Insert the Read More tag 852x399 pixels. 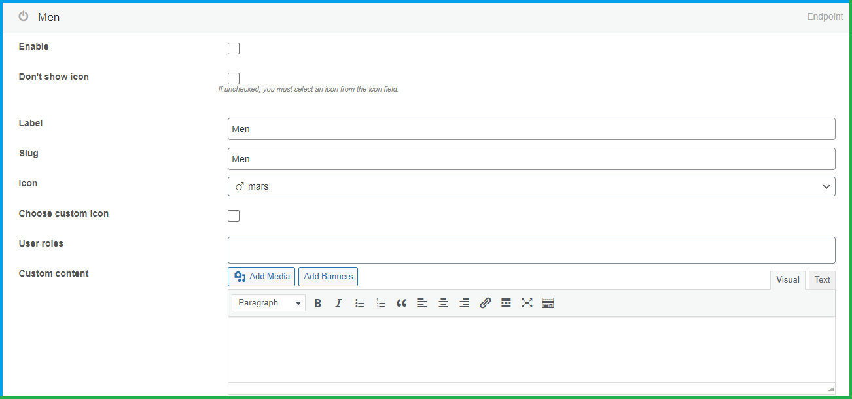pos(506,303)
